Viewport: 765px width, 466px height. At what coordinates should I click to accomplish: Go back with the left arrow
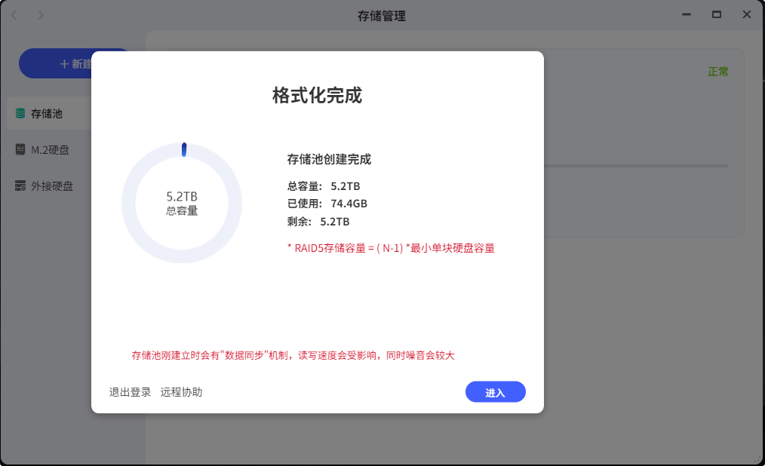pos(14,15)
